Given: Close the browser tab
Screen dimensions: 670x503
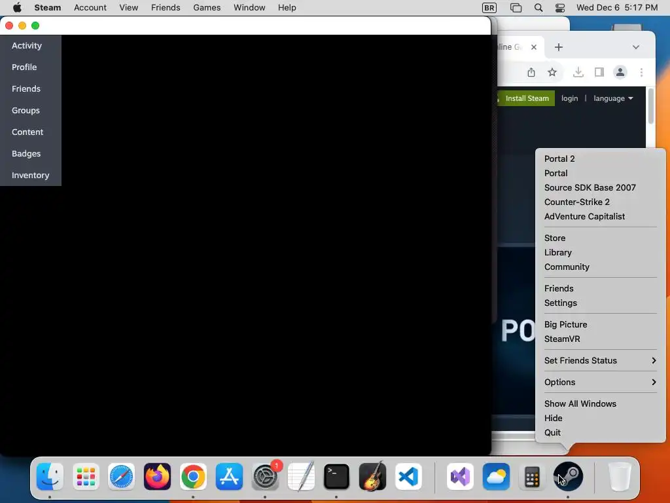Looking at the screenshot, I should tap(534, 47).
